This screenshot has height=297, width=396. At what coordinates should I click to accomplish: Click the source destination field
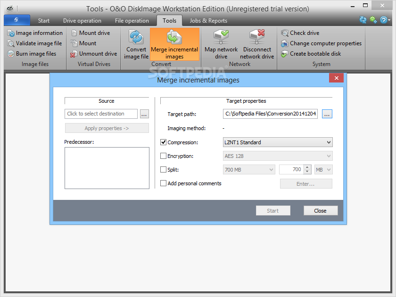(101, 114)
